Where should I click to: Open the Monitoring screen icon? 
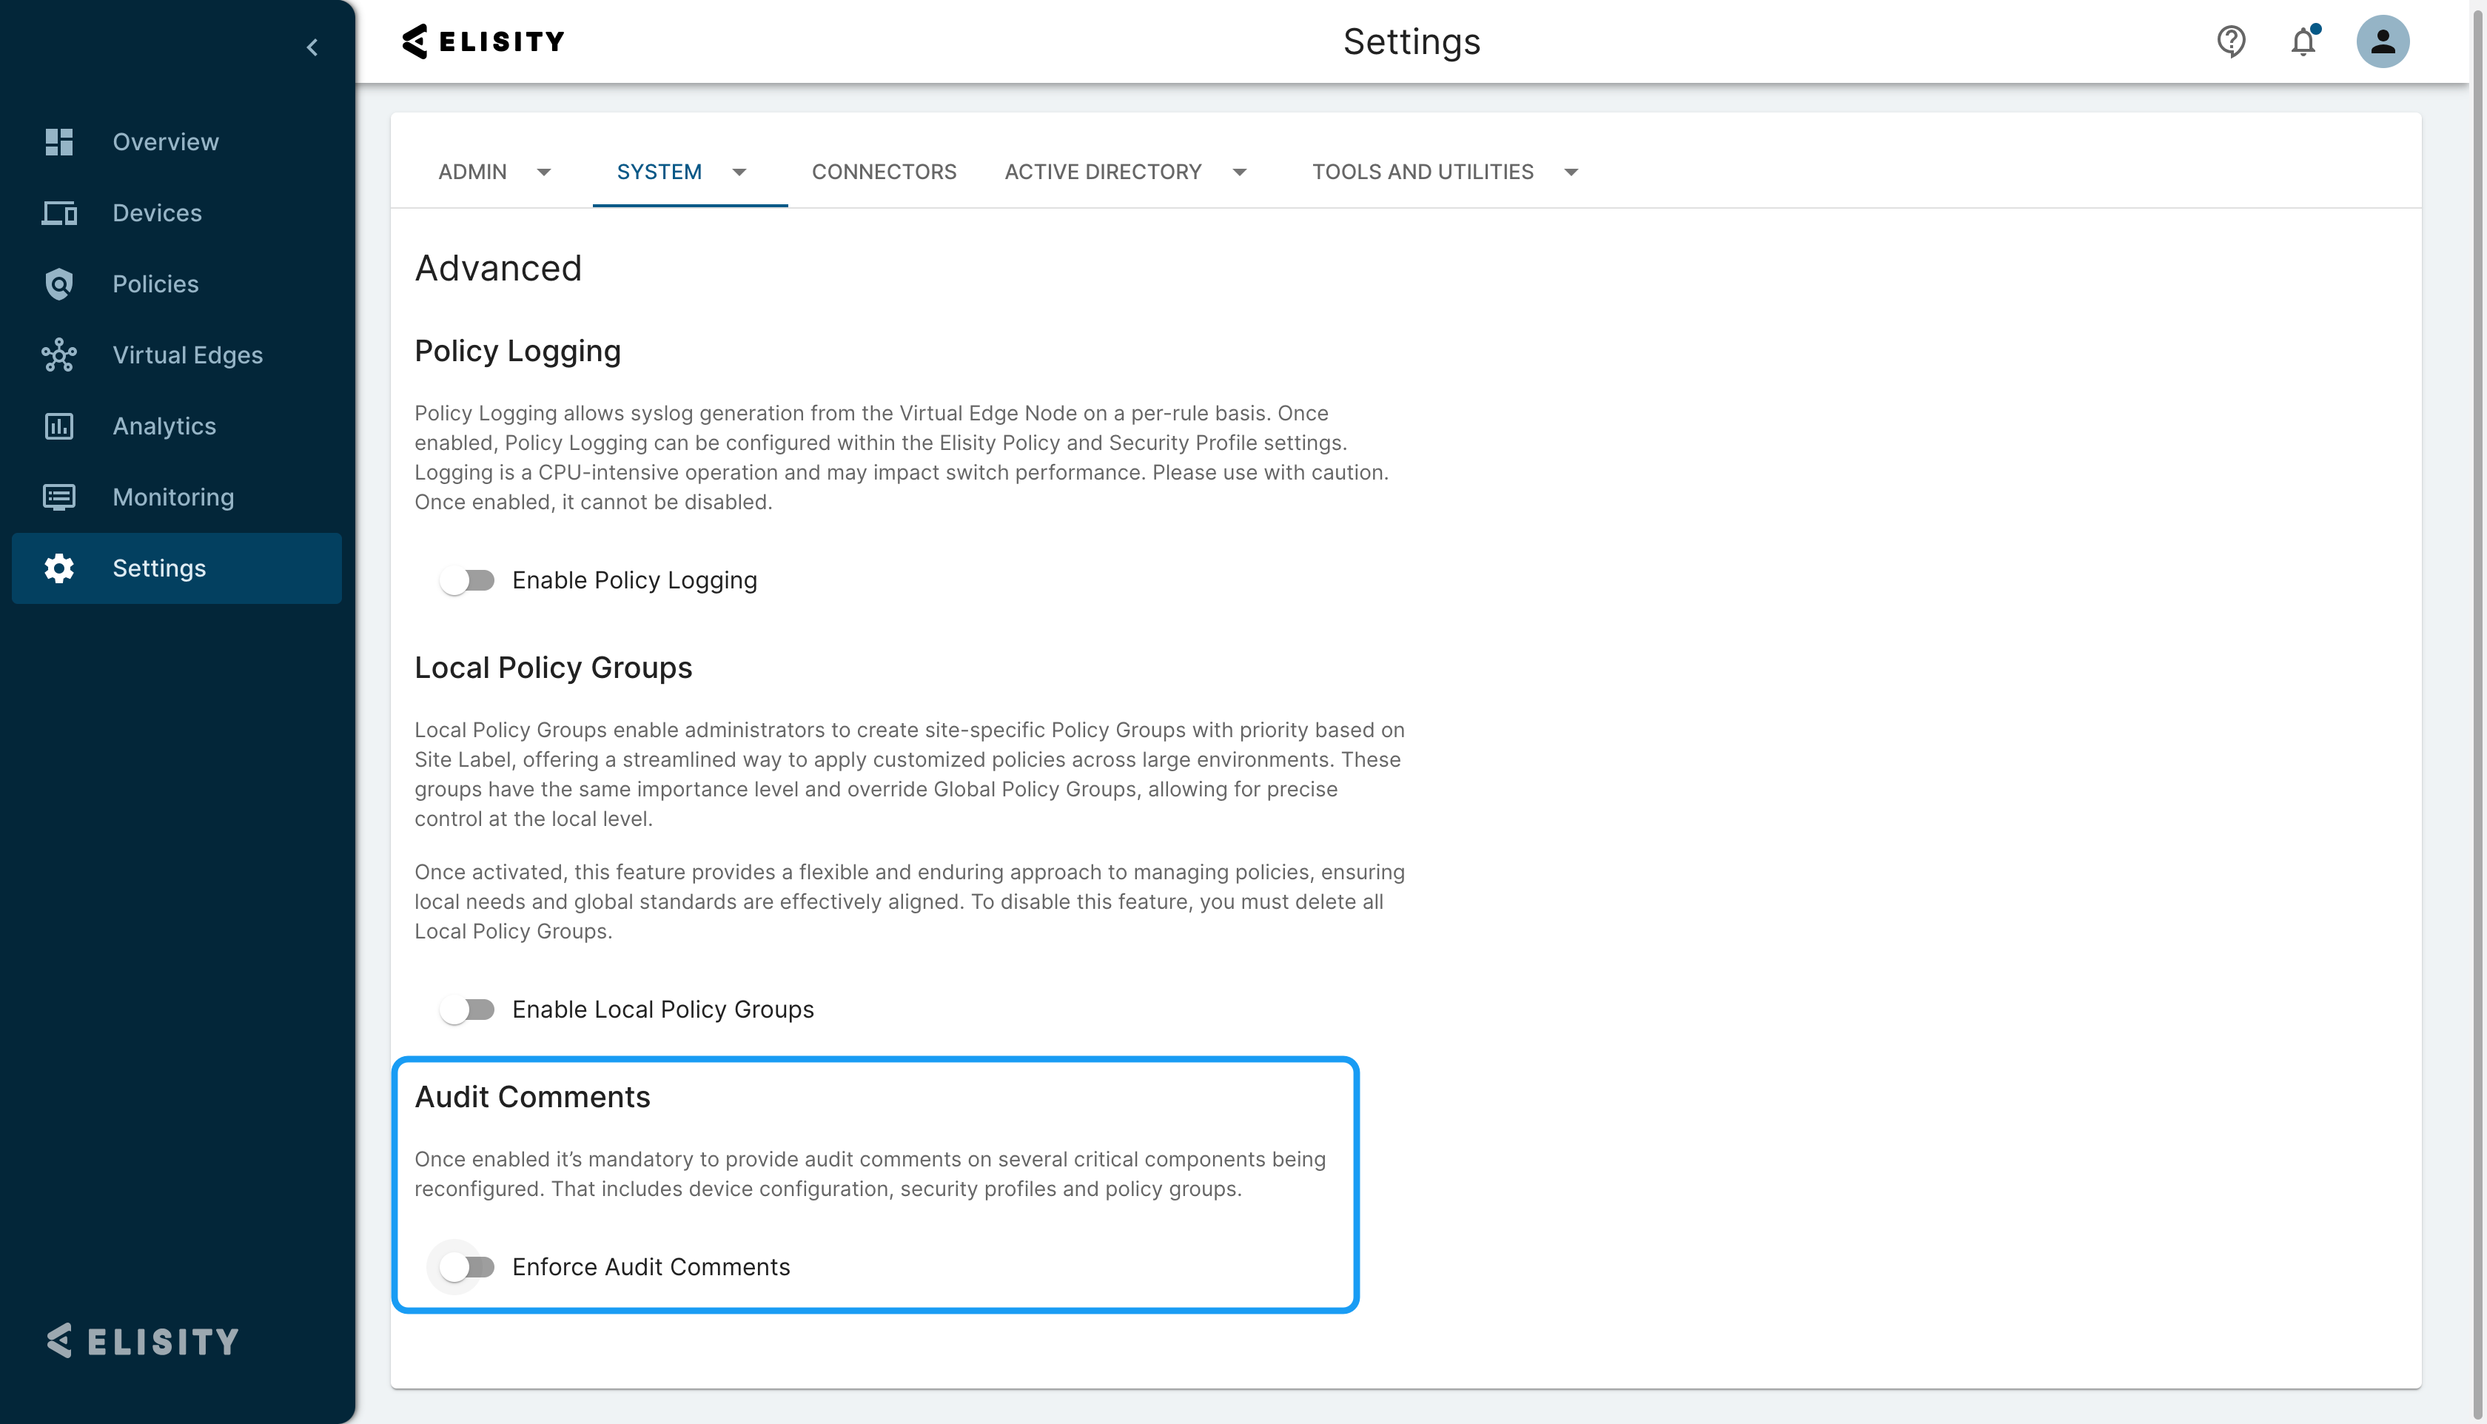58,497
